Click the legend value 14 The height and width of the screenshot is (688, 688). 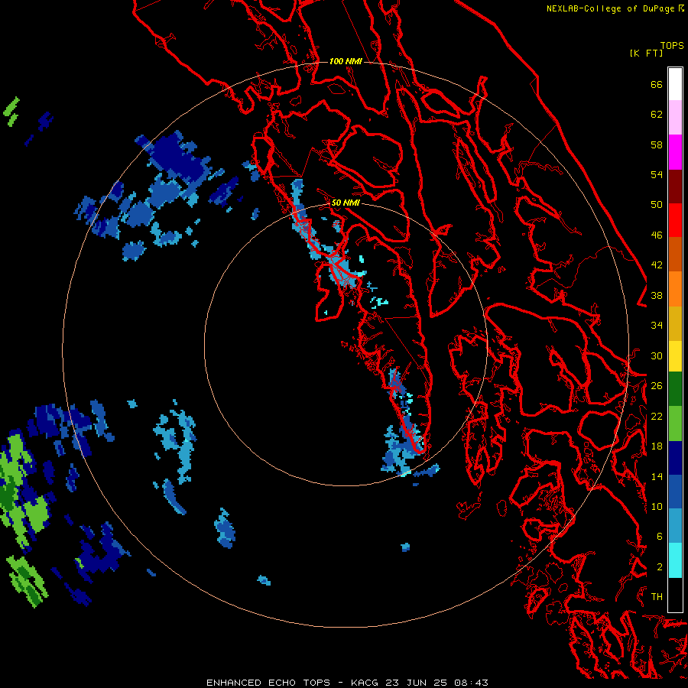657,476
